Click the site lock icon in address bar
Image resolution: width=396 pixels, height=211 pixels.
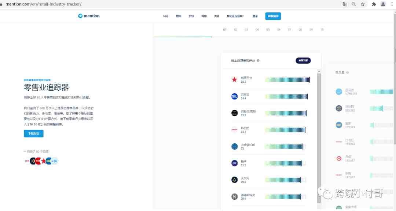1,4
